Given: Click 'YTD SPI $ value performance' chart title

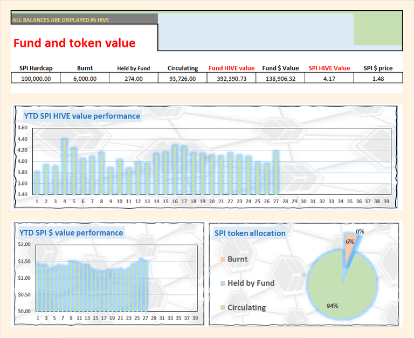Looking at the screenshot, I should (x=71, y=233).
